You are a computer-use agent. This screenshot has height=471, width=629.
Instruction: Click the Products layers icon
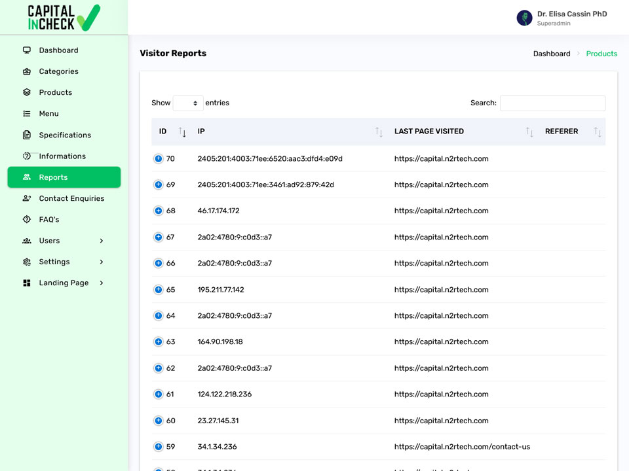point(27,92)
